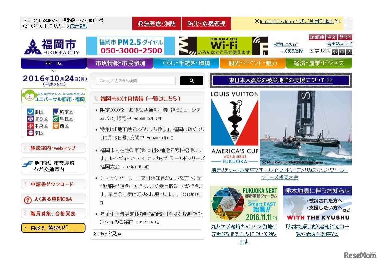Open the America's Cup ticket sales link
381x263 pixels.
click(279, 174)
